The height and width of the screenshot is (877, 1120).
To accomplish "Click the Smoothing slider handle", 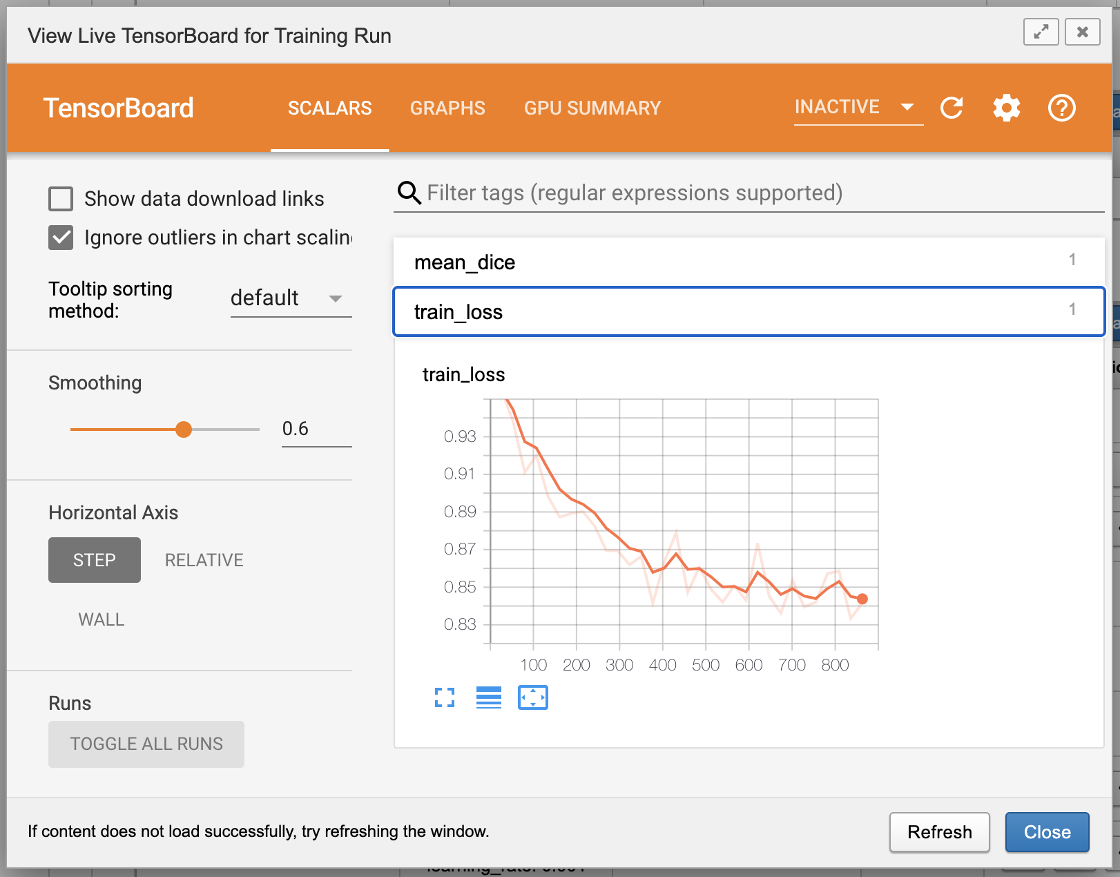I will [184, 430].
